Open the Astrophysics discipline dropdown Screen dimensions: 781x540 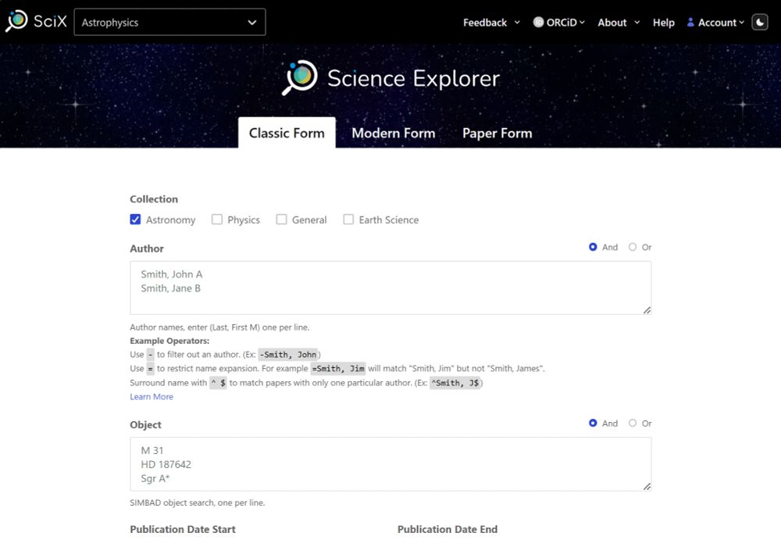coord(169,23)
